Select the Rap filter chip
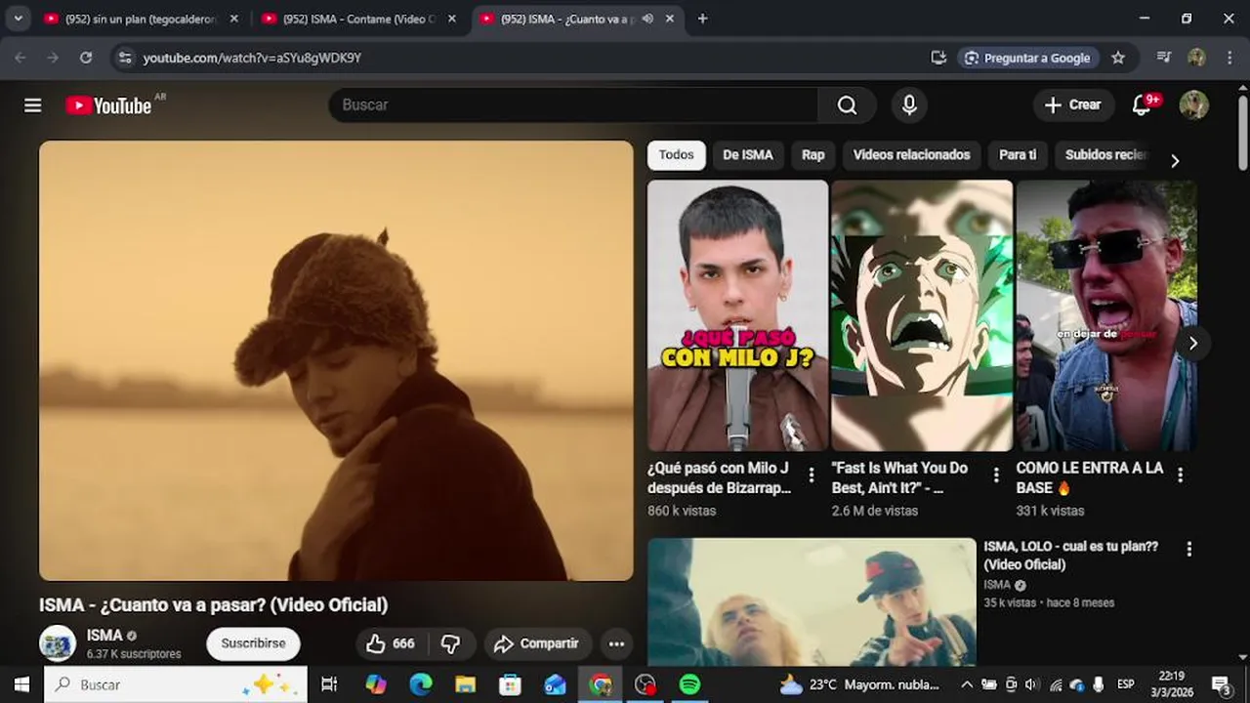The height and width of the screenshot is (703, 1250). click(813, 155)
